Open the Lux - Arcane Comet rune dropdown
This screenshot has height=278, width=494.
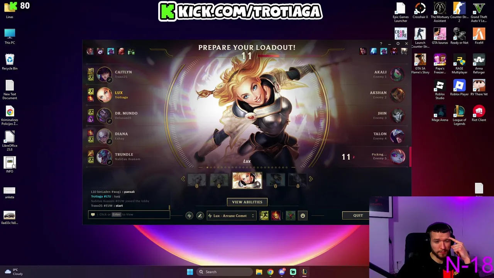[x=231, y=216]
